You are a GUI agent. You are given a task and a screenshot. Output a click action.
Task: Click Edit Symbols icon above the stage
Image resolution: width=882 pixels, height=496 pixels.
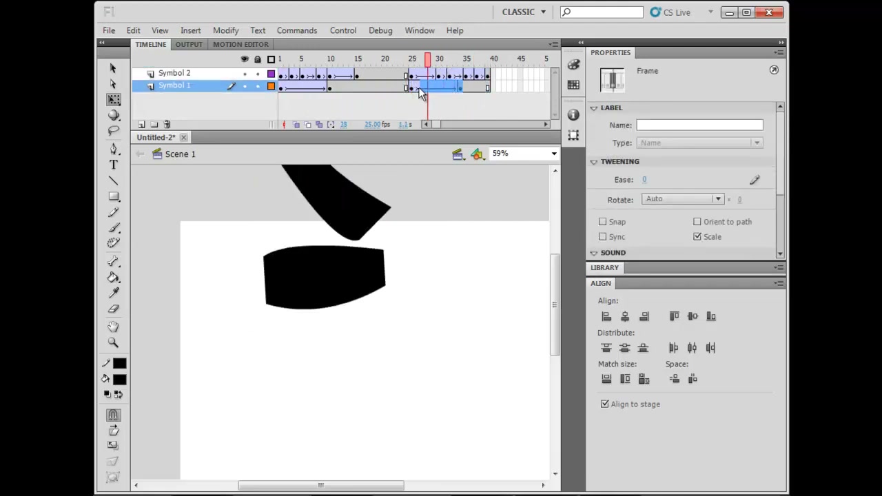477,154
